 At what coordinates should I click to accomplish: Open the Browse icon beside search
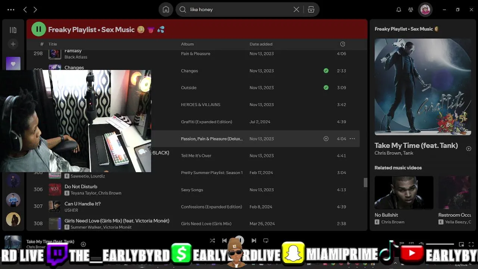311,10
